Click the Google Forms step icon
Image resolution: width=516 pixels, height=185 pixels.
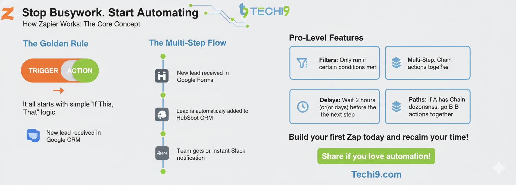[162, 75]
